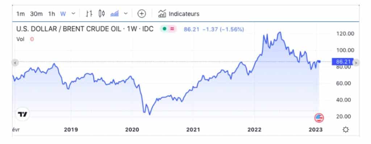The width and height of the screenshot is (371, 144).
Task: Select the area chart style icon
Action: 115,14
